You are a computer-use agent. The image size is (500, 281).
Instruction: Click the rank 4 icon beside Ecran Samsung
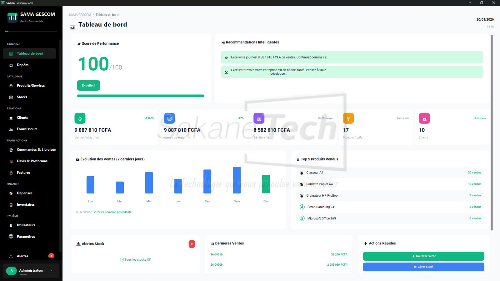click(x=302, y=207)
